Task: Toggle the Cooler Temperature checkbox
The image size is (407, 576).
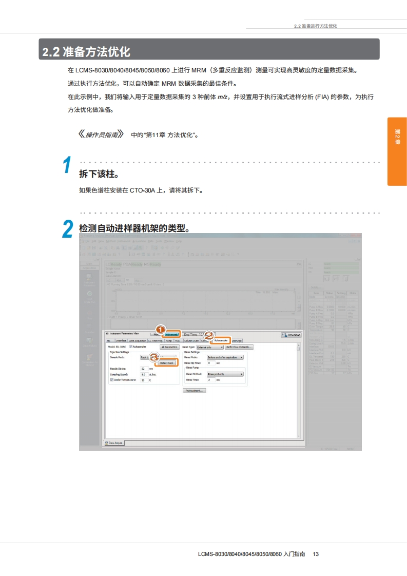Action: (x=112, y=380)
